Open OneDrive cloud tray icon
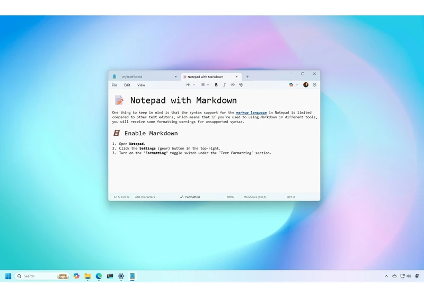Viewport: 424px width, 297px height. coord(394,276)
